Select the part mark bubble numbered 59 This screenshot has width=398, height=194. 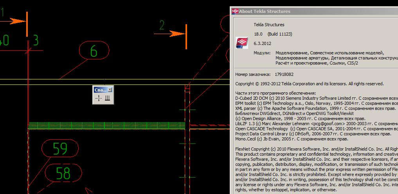tap(60, 148)
